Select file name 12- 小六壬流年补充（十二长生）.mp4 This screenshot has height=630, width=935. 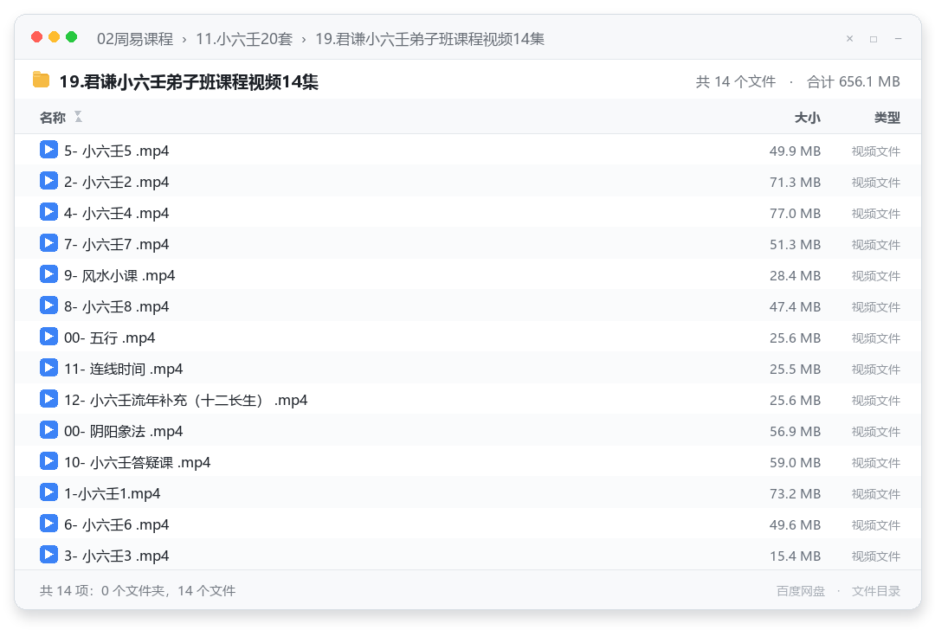point(185,401)
